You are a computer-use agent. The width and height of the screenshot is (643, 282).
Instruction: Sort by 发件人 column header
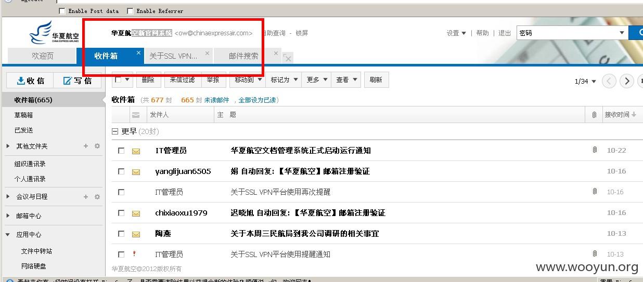(159, 115)
